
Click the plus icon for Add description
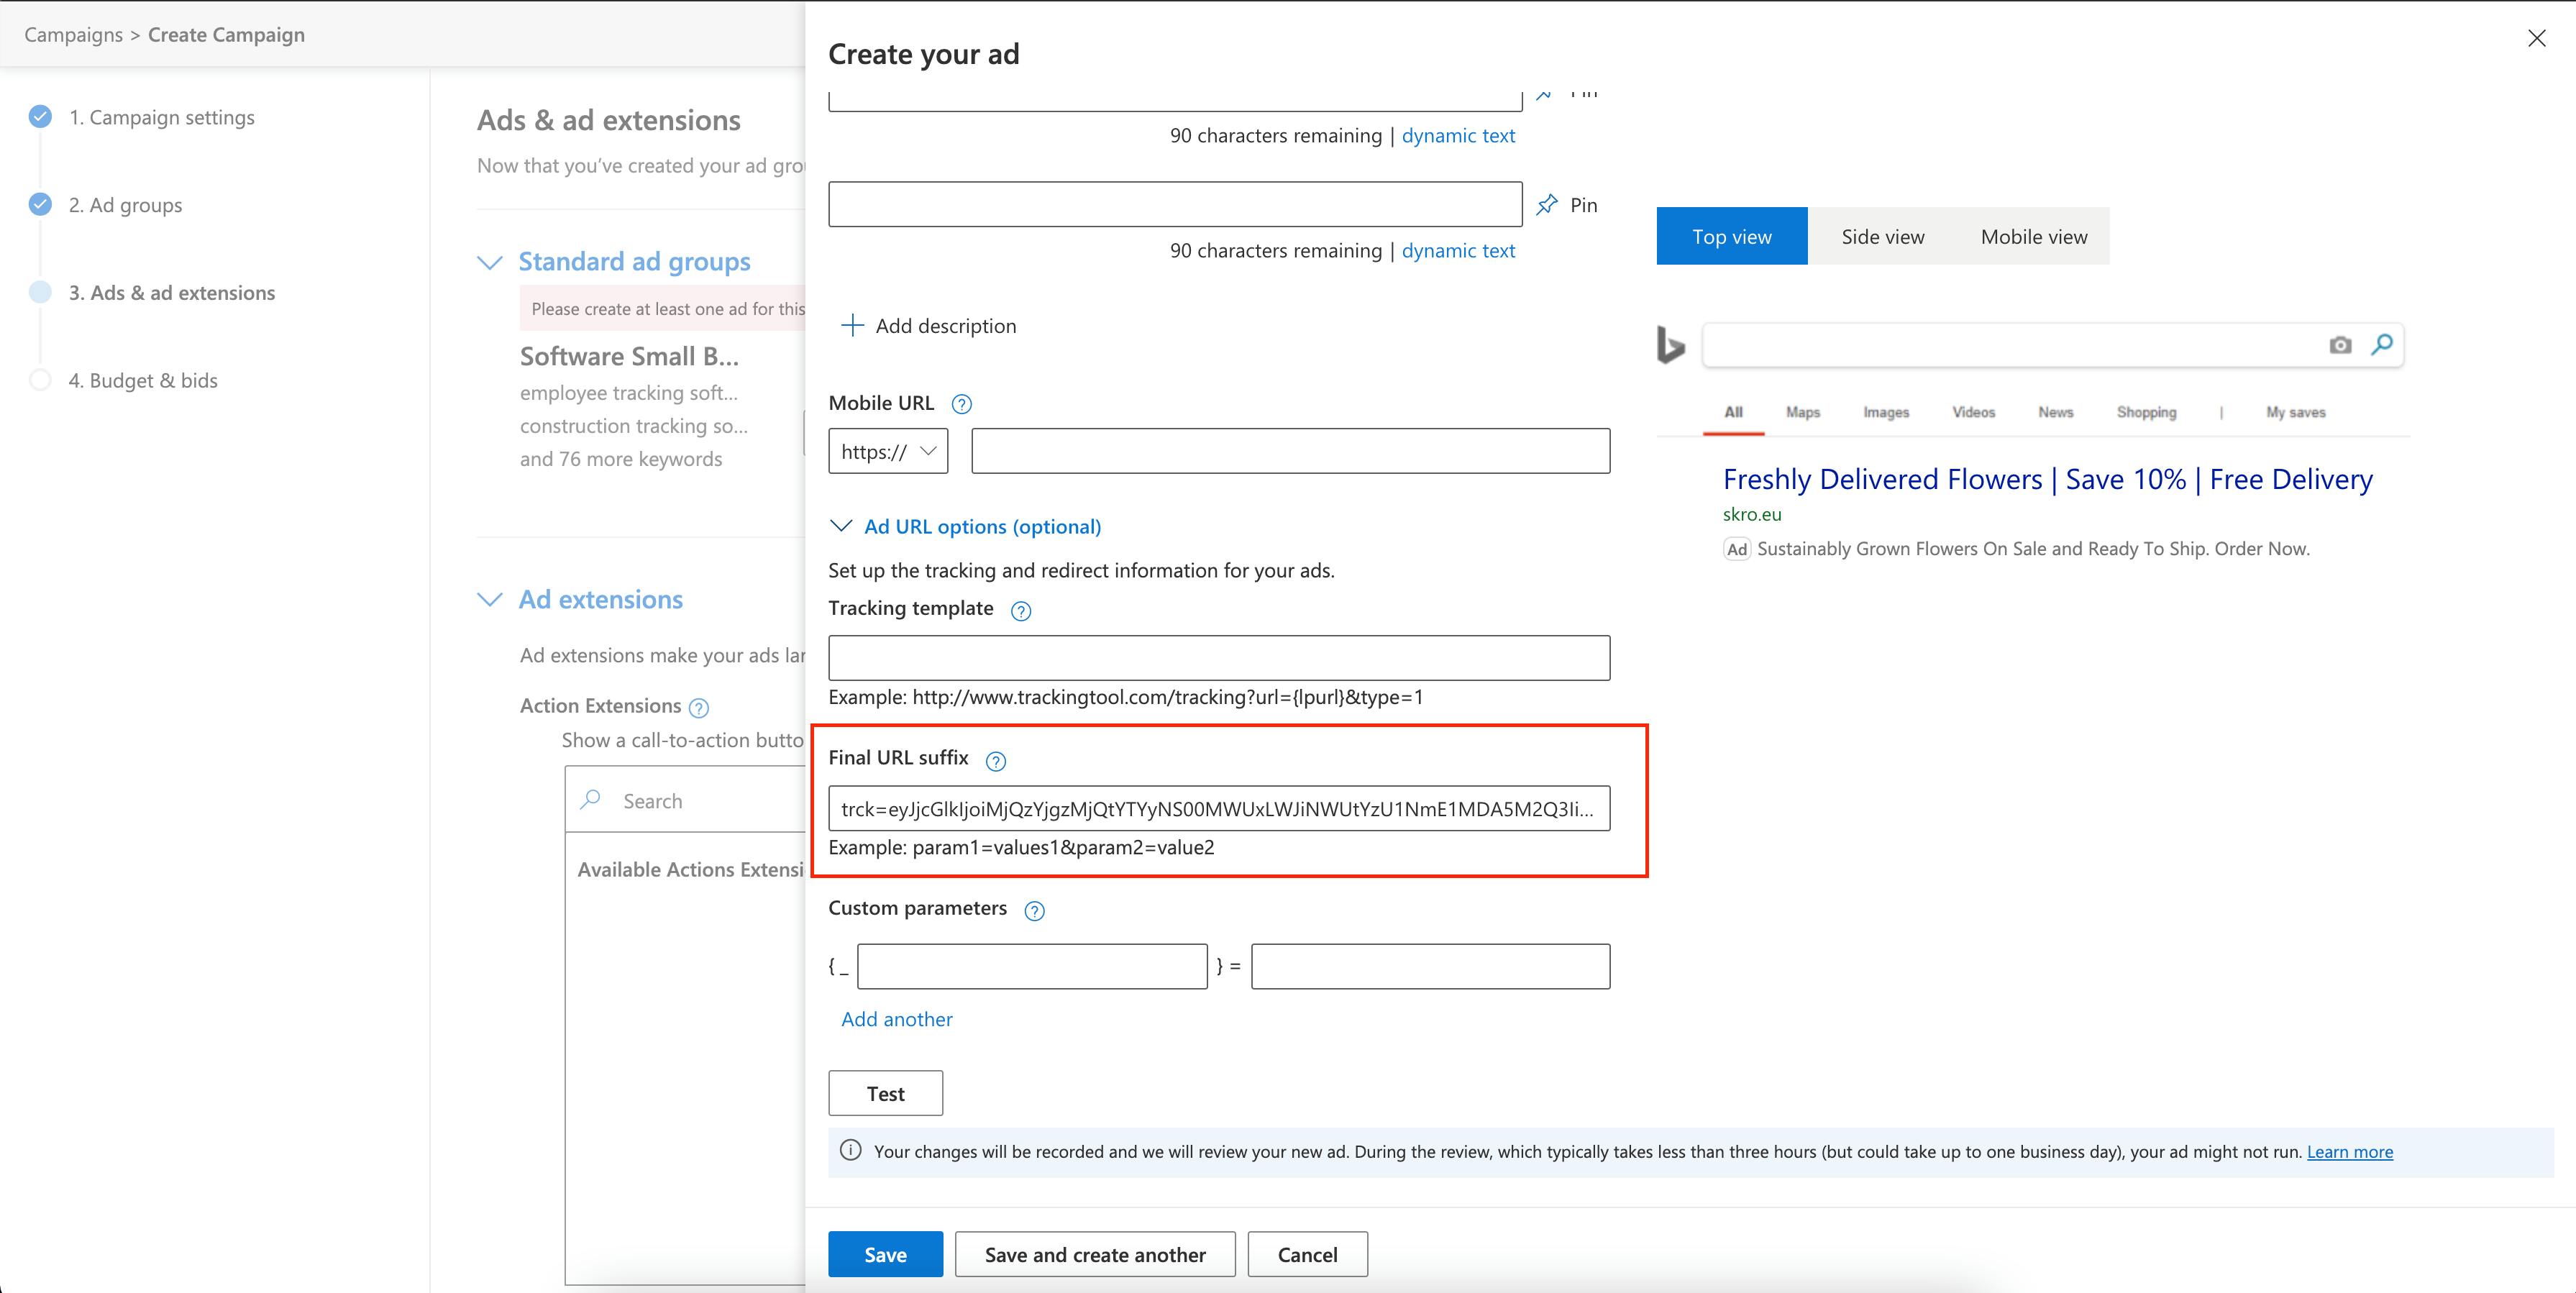coord(852,325)
